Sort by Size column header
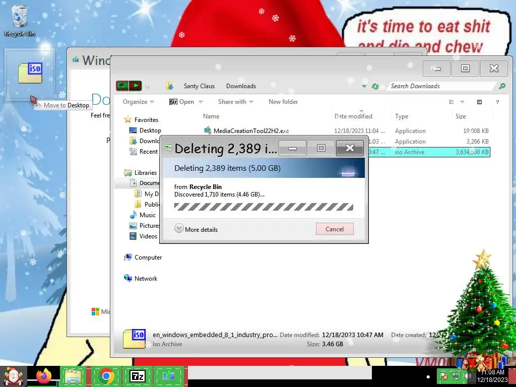Screen dimensions: 516x387 click(461, 116)
